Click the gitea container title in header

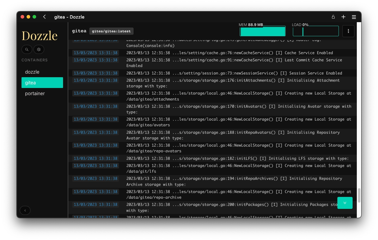[79, 31]
